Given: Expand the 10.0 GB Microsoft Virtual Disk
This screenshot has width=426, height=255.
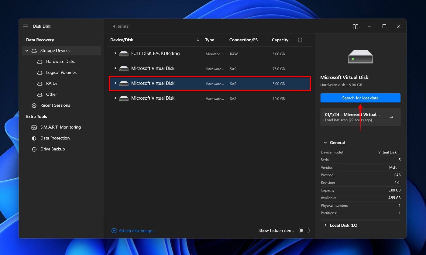Looking at the screenshot, I should [x=115, y=98].
